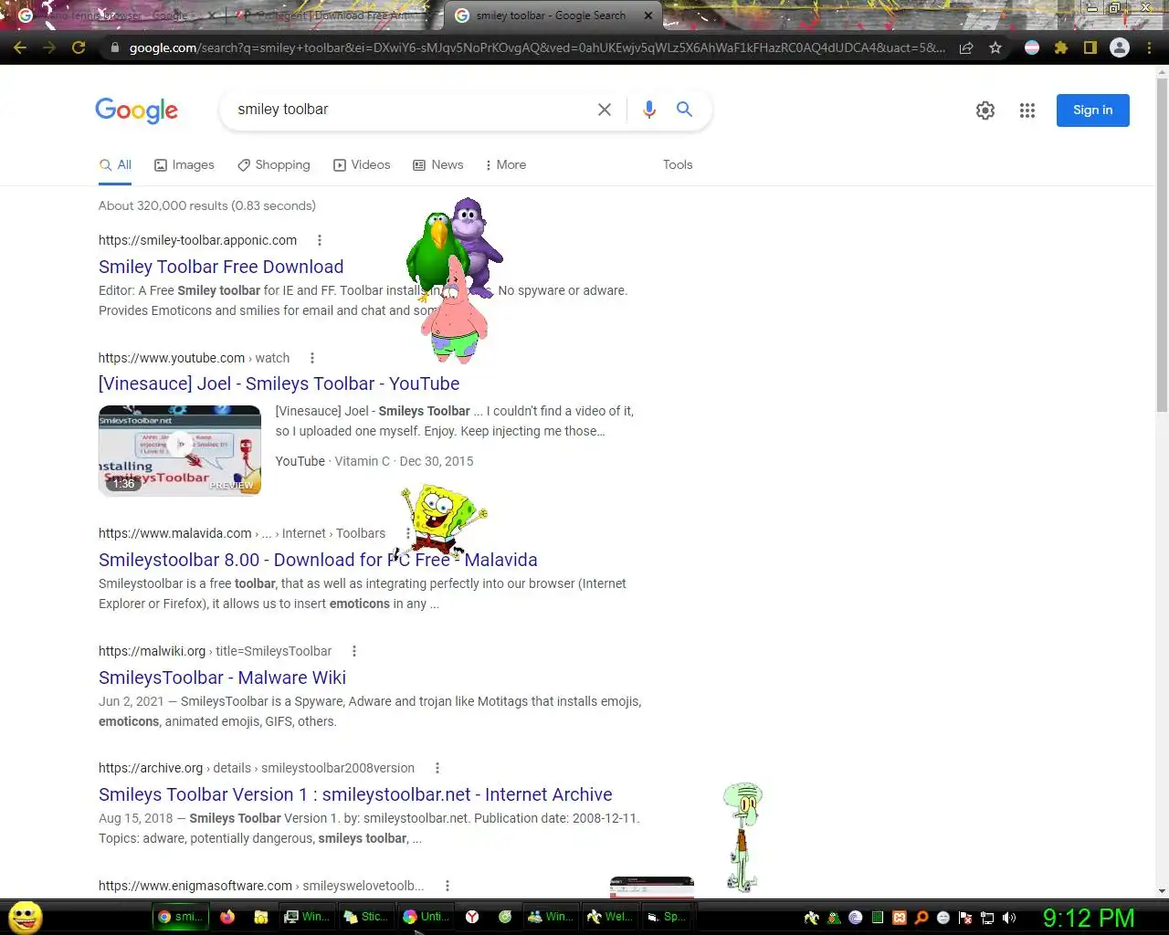Switch to the 'Wel...' taskbar window
This screenshot has width=1169, height=935.
click(x=609, y=917)
